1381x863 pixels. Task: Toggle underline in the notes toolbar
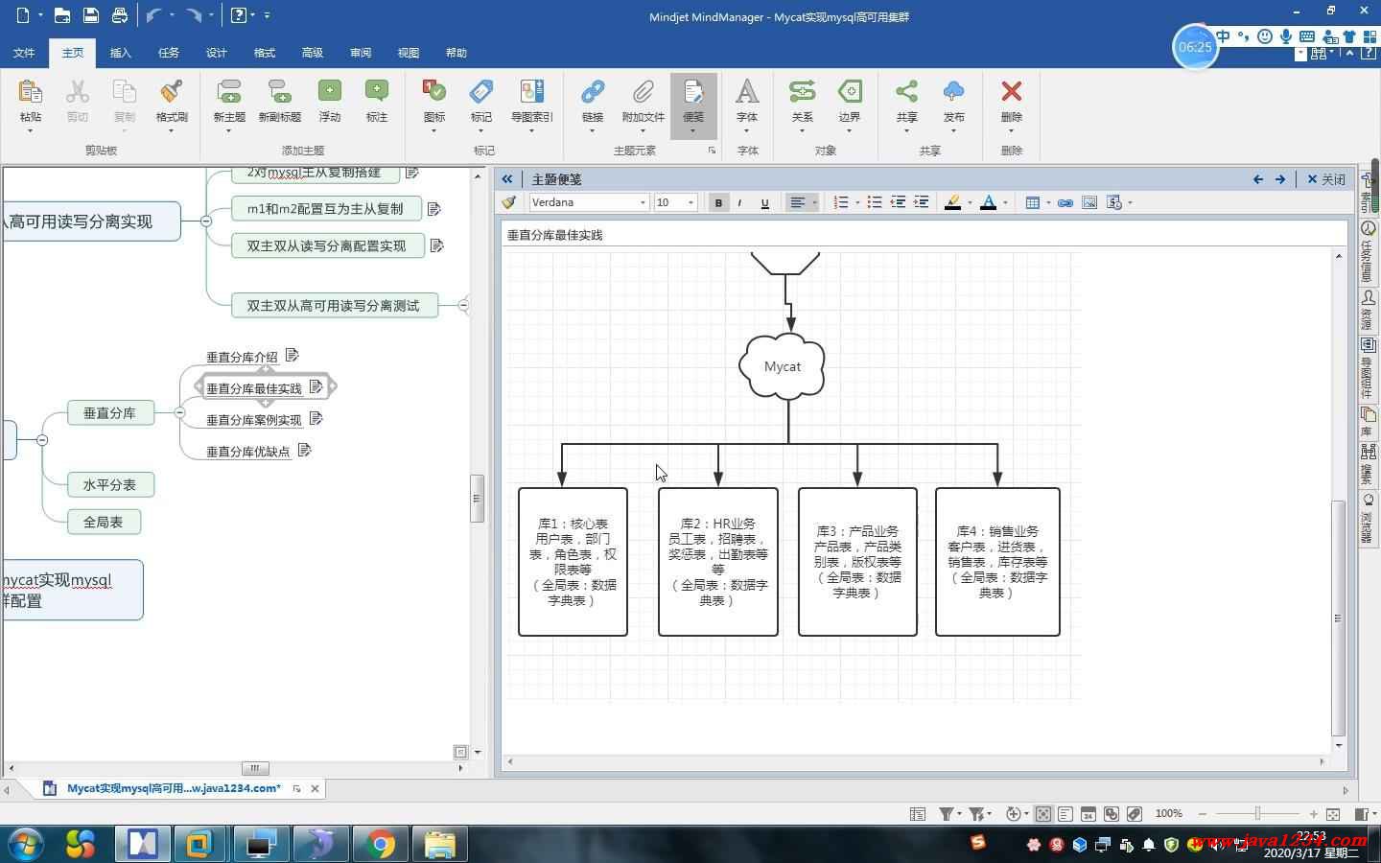click(764, 202)
